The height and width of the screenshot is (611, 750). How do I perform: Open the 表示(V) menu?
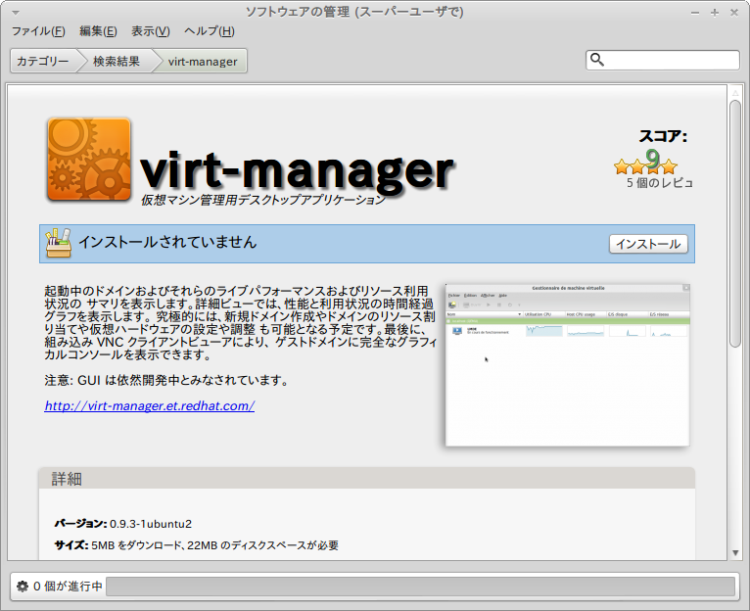(x=151, y=31)
